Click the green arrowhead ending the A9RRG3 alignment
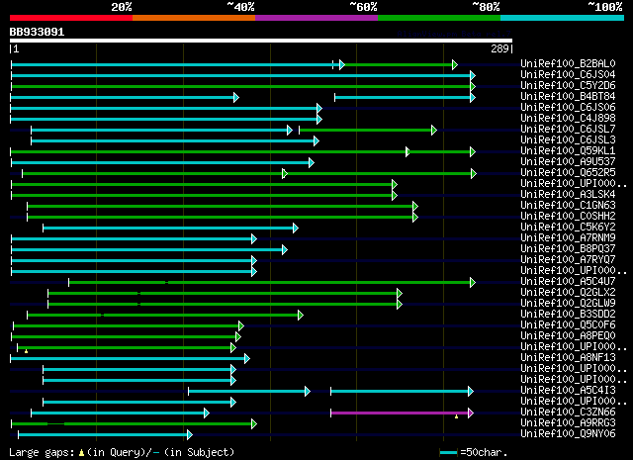This screenshot has width=633, height=460. [254, 423]
